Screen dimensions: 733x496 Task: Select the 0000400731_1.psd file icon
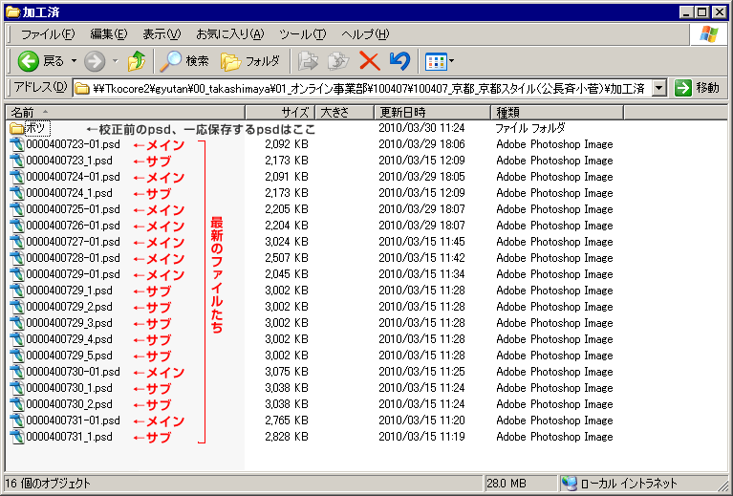[x=16, y=437]
